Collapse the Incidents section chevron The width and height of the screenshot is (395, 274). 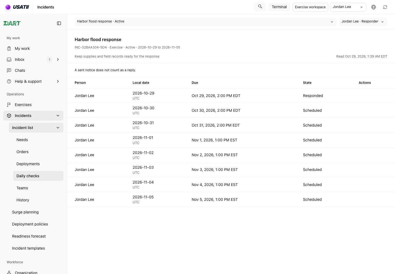pos(58,116)
